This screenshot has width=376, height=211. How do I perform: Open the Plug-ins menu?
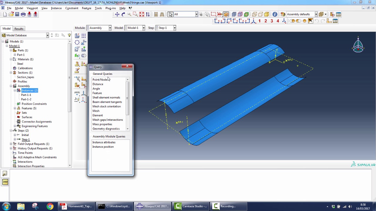(110, 8)
